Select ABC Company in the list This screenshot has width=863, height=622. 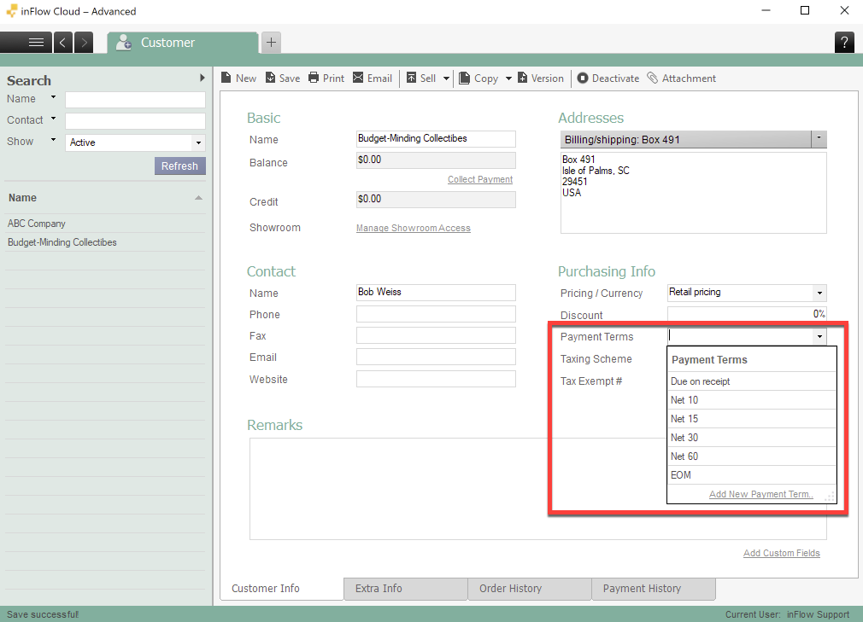pyautogui.click(x=104, y=224)
